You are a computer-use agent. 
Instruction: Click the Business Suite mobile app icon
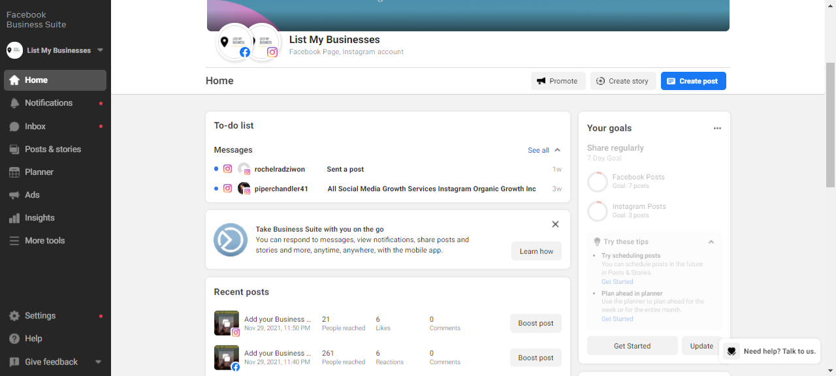(231, 240)
